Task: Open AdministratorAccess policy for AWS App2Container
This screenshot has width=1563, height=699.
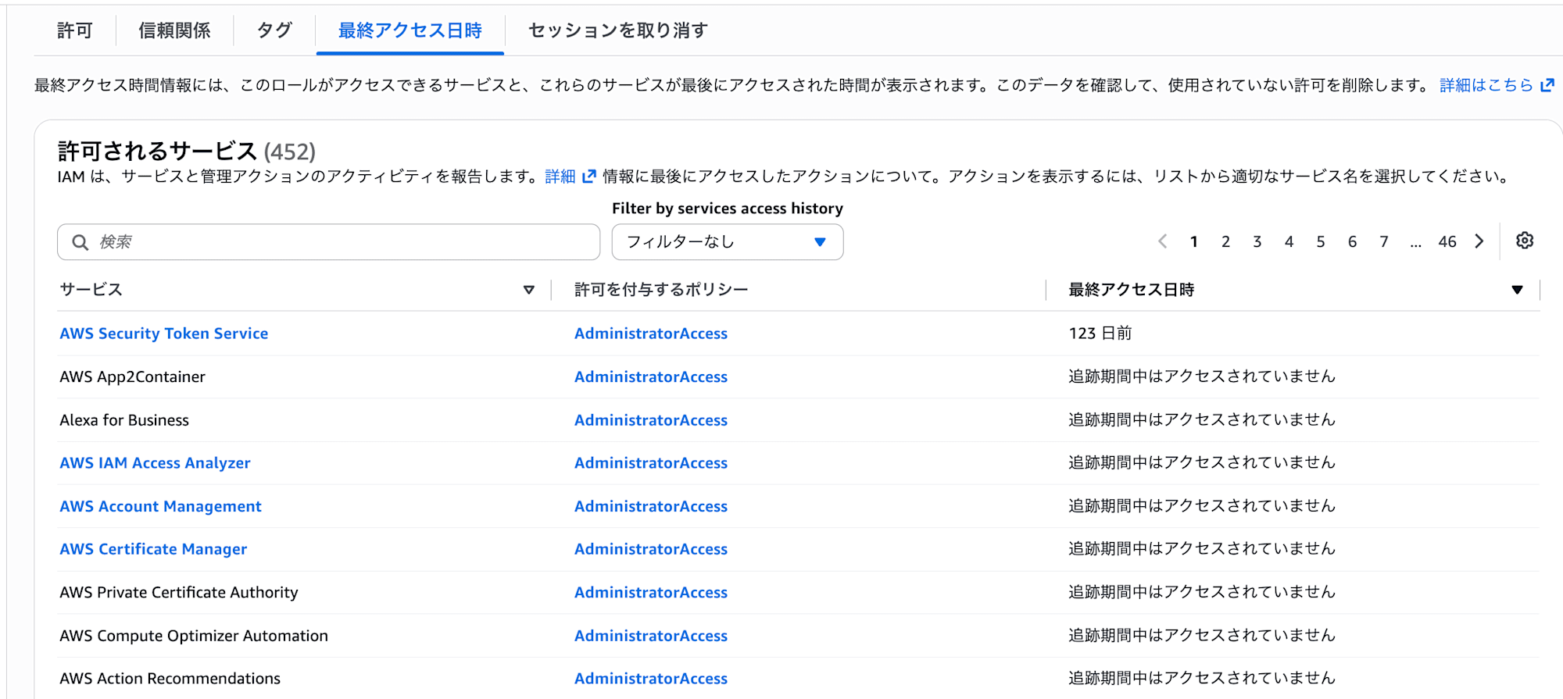Action: click(x=651, y=376)
